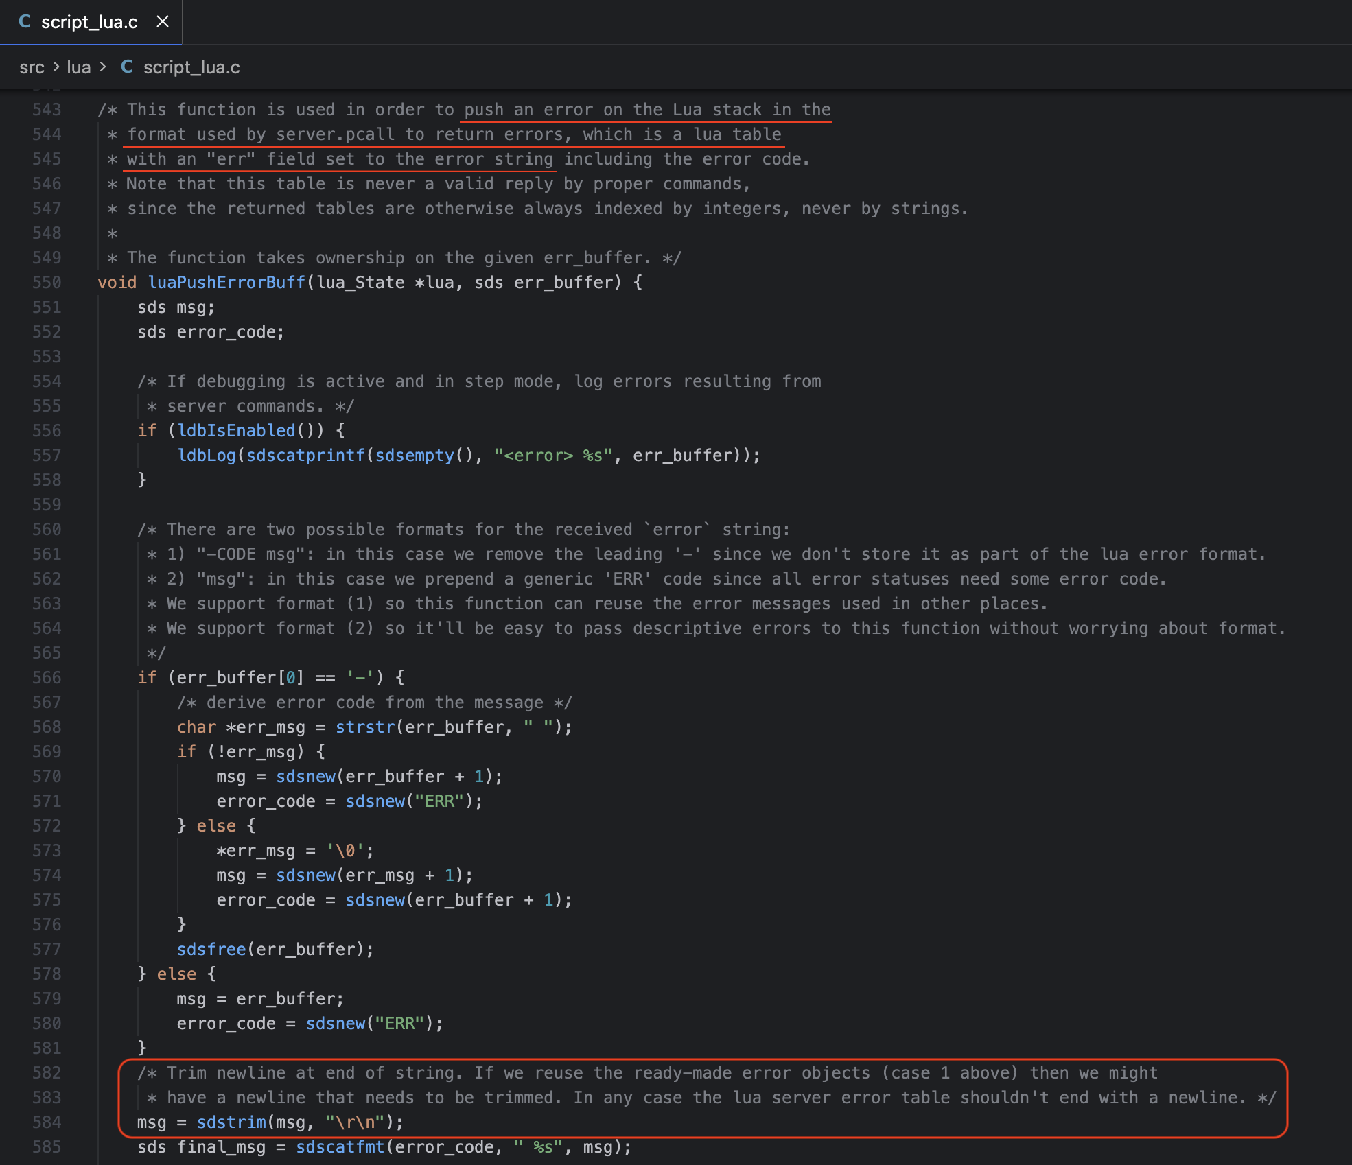Click line number 550 in the gutter

point(47,283)
